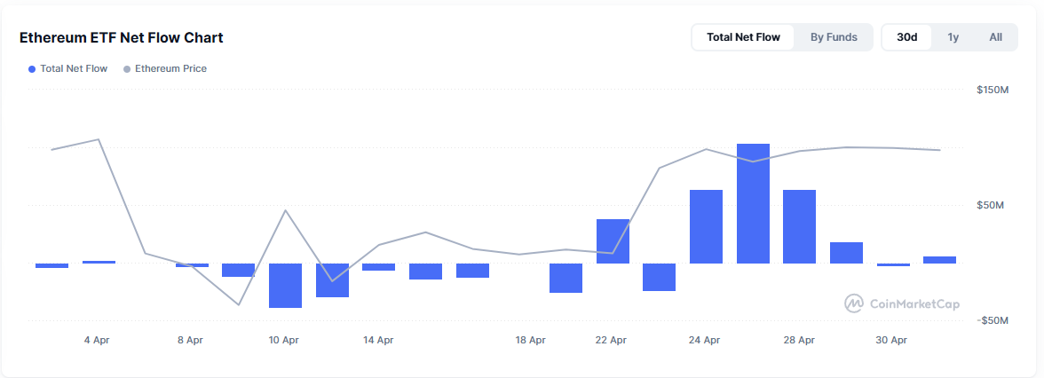Select the 1y time range
Viewport: 1044px width, 378px height.
click(x=953, y=37)
